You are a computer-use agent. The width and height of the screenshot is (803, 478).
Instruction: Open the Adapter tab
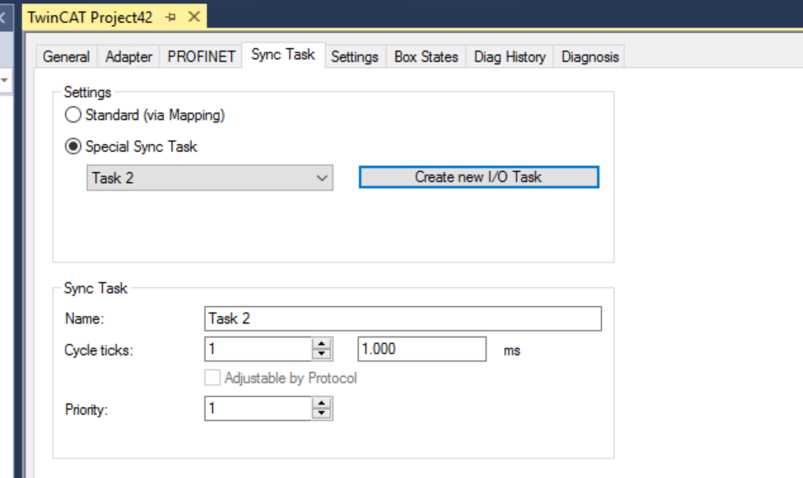coord(128,56)
